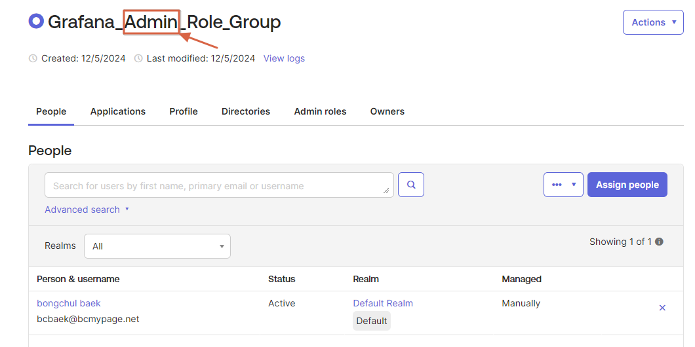695x347 pixels.
Task: Click the info icon beside Showing 1 of 1
Action: 659,242
